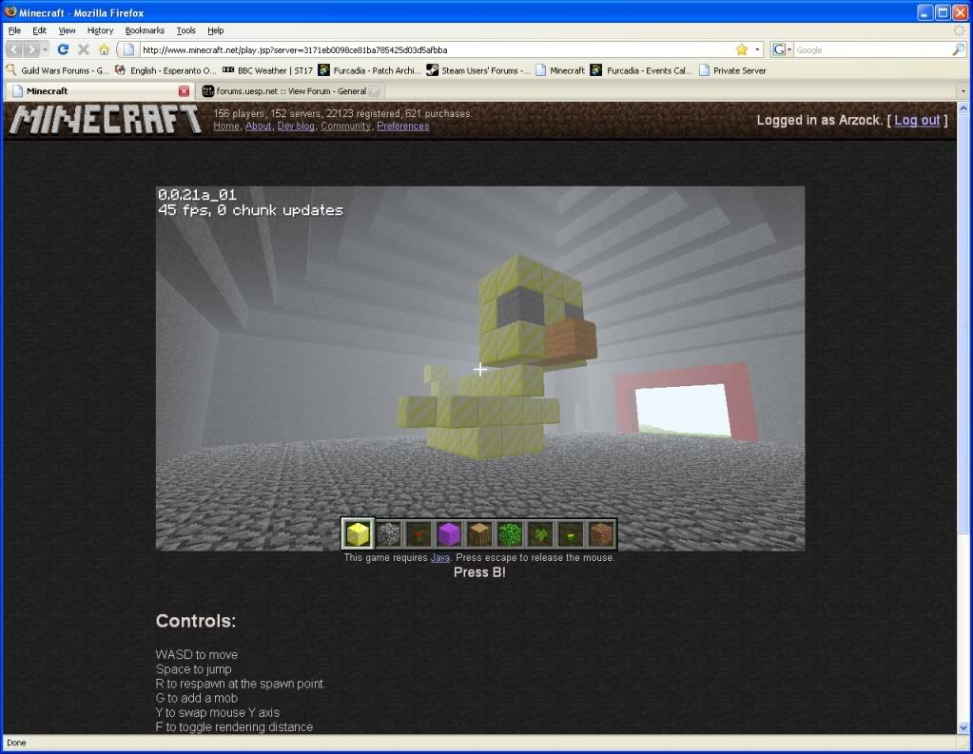Open English - Esperanto bookmark
This screenshot has height=754, width=973.
tap(165, 70)
